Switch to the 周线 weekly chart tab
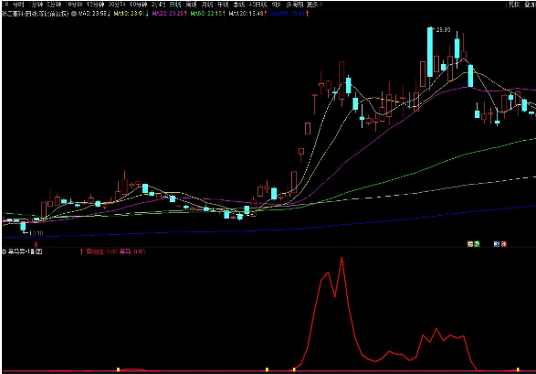Viewport: 536px width, 374px height. click(x=191, y=5)
